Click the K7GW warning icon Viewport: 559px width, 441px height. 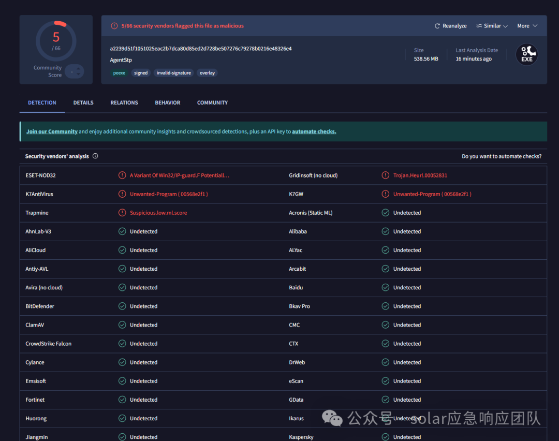[386, 194]
